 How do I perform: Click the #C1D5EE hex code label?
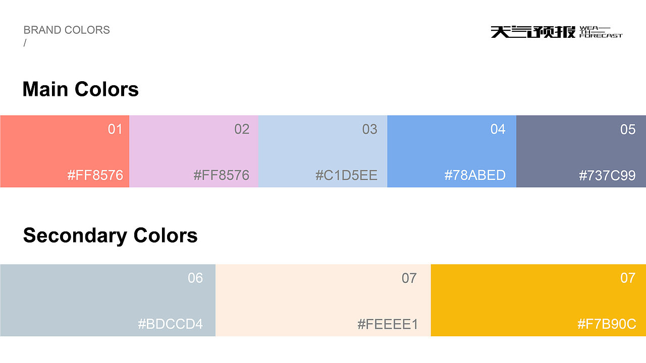346,175
